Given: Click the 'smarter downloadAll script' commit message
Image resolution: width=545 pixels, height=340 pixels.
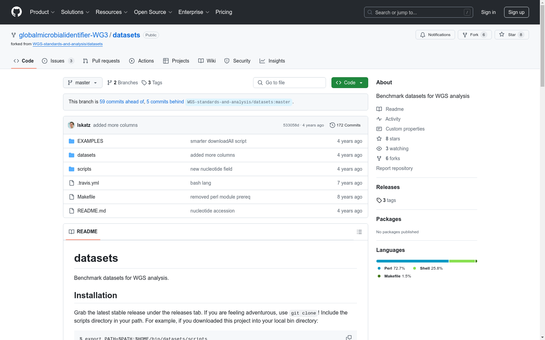Looking at the screenshot, I should coord(218,141).
